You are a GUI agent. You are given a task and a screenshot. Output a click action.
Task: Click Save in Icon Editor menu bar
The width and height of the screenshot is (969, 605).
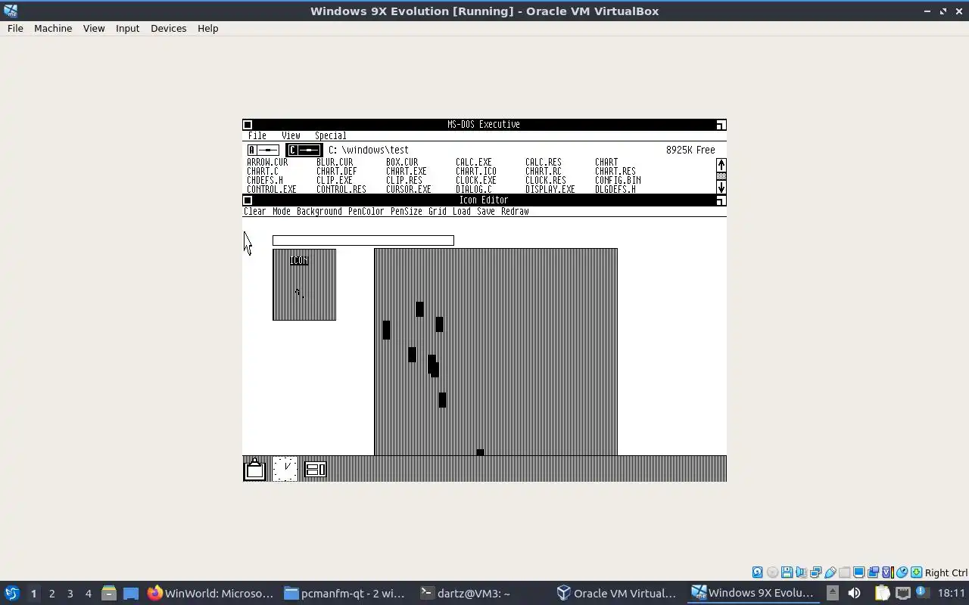486,212
